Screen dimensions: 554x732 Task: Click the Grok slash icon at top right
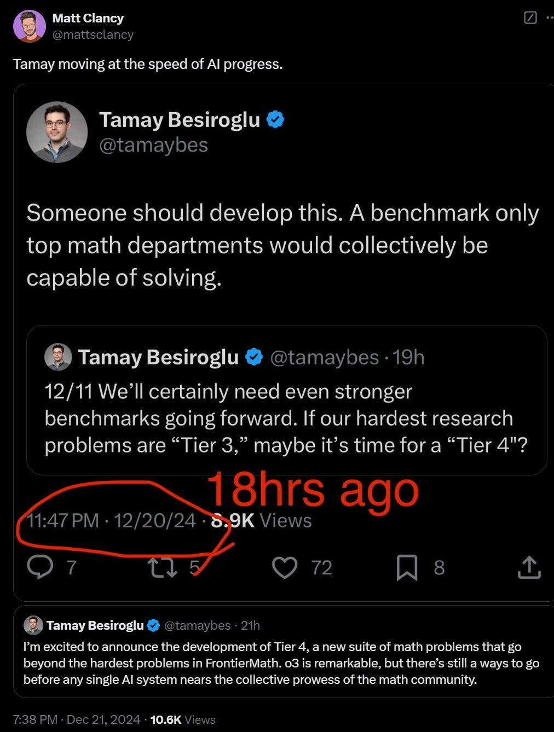(x=530, y=18)
